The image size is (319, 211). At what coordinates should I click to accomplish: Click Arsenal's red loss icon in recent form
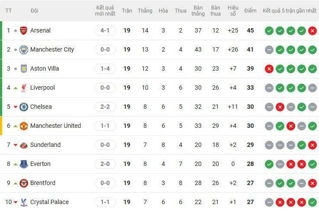[312, 31]
